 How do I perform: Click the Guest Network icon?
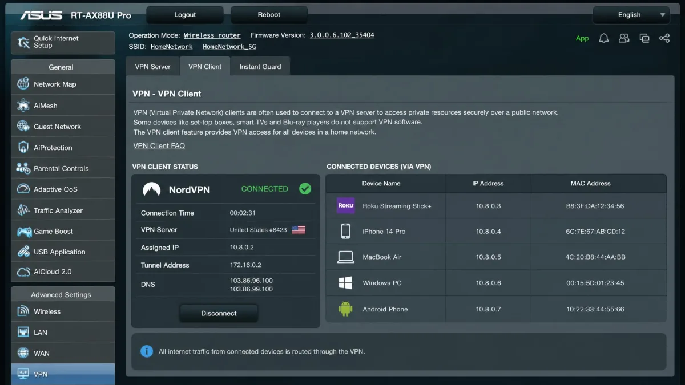(x=23, y=127)
